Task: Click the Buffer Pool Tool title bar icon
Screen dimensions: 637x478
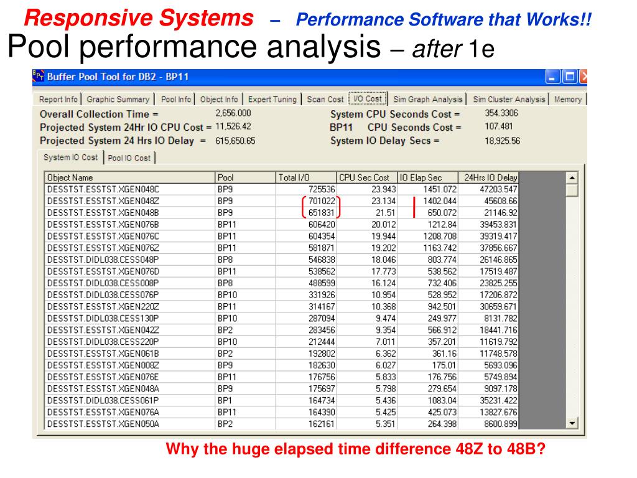Action: pyautogui.click(x=39, y=76)
